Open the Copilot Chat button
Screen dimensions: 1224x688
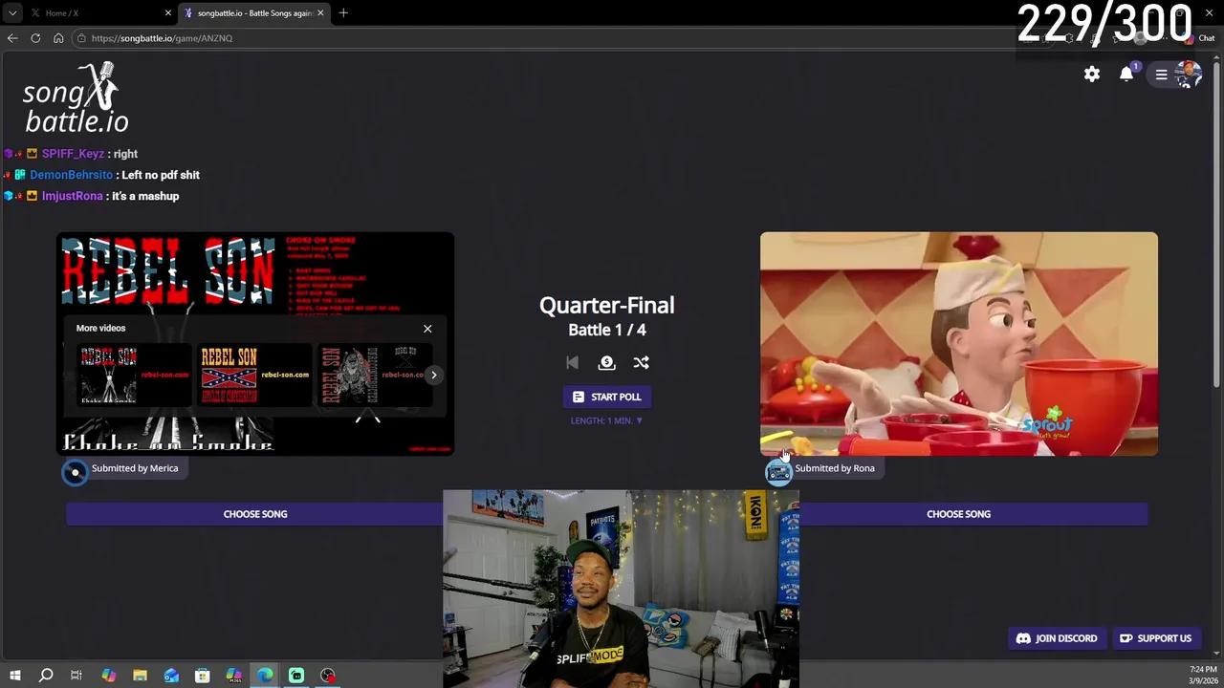pos(1201,38)
